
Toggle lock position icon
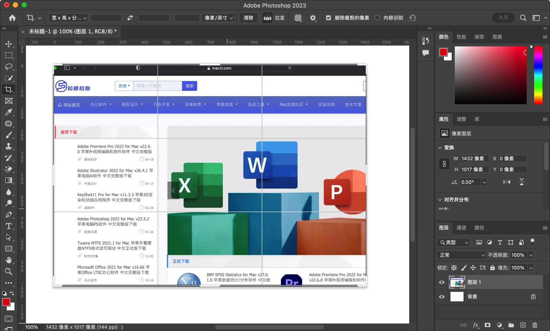[473, 268]
